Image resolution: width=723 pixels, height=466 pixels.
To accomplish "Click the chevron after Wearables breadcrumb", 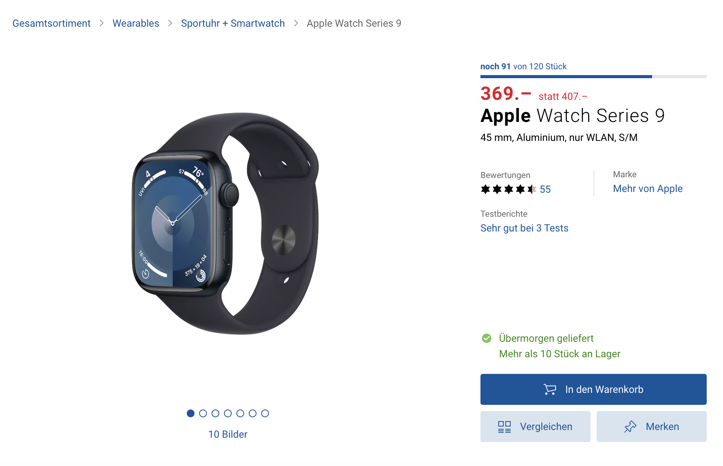I will [x=170, y=23].
